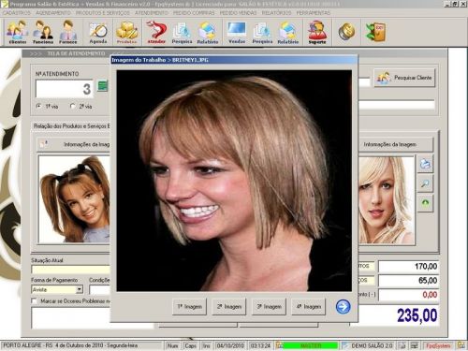Click DEMO SALÃO 2.0 in status bar

[372, 345]
